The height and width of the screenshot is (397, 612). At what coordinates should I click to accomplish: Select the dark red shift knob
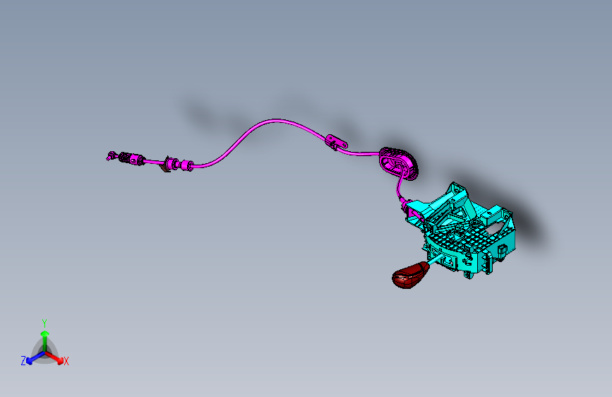coord(410,275)
